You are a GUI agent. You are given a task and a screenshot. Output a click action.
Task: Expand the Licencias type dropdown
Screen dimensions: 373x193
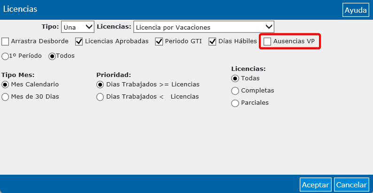pyautogui.click(x=203, y=27)
